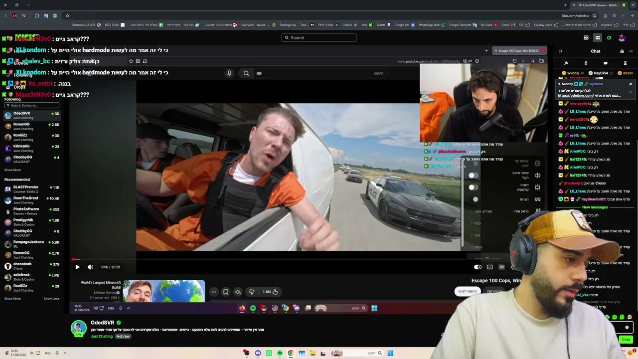Open a new tab in the streamed browser
This screenshot has height=359, width=638.
point(486,50)
